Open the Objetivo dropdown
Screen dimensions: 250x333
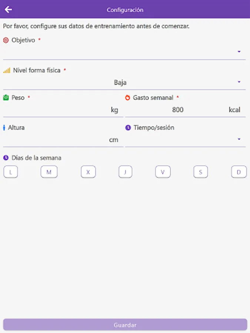124,52
